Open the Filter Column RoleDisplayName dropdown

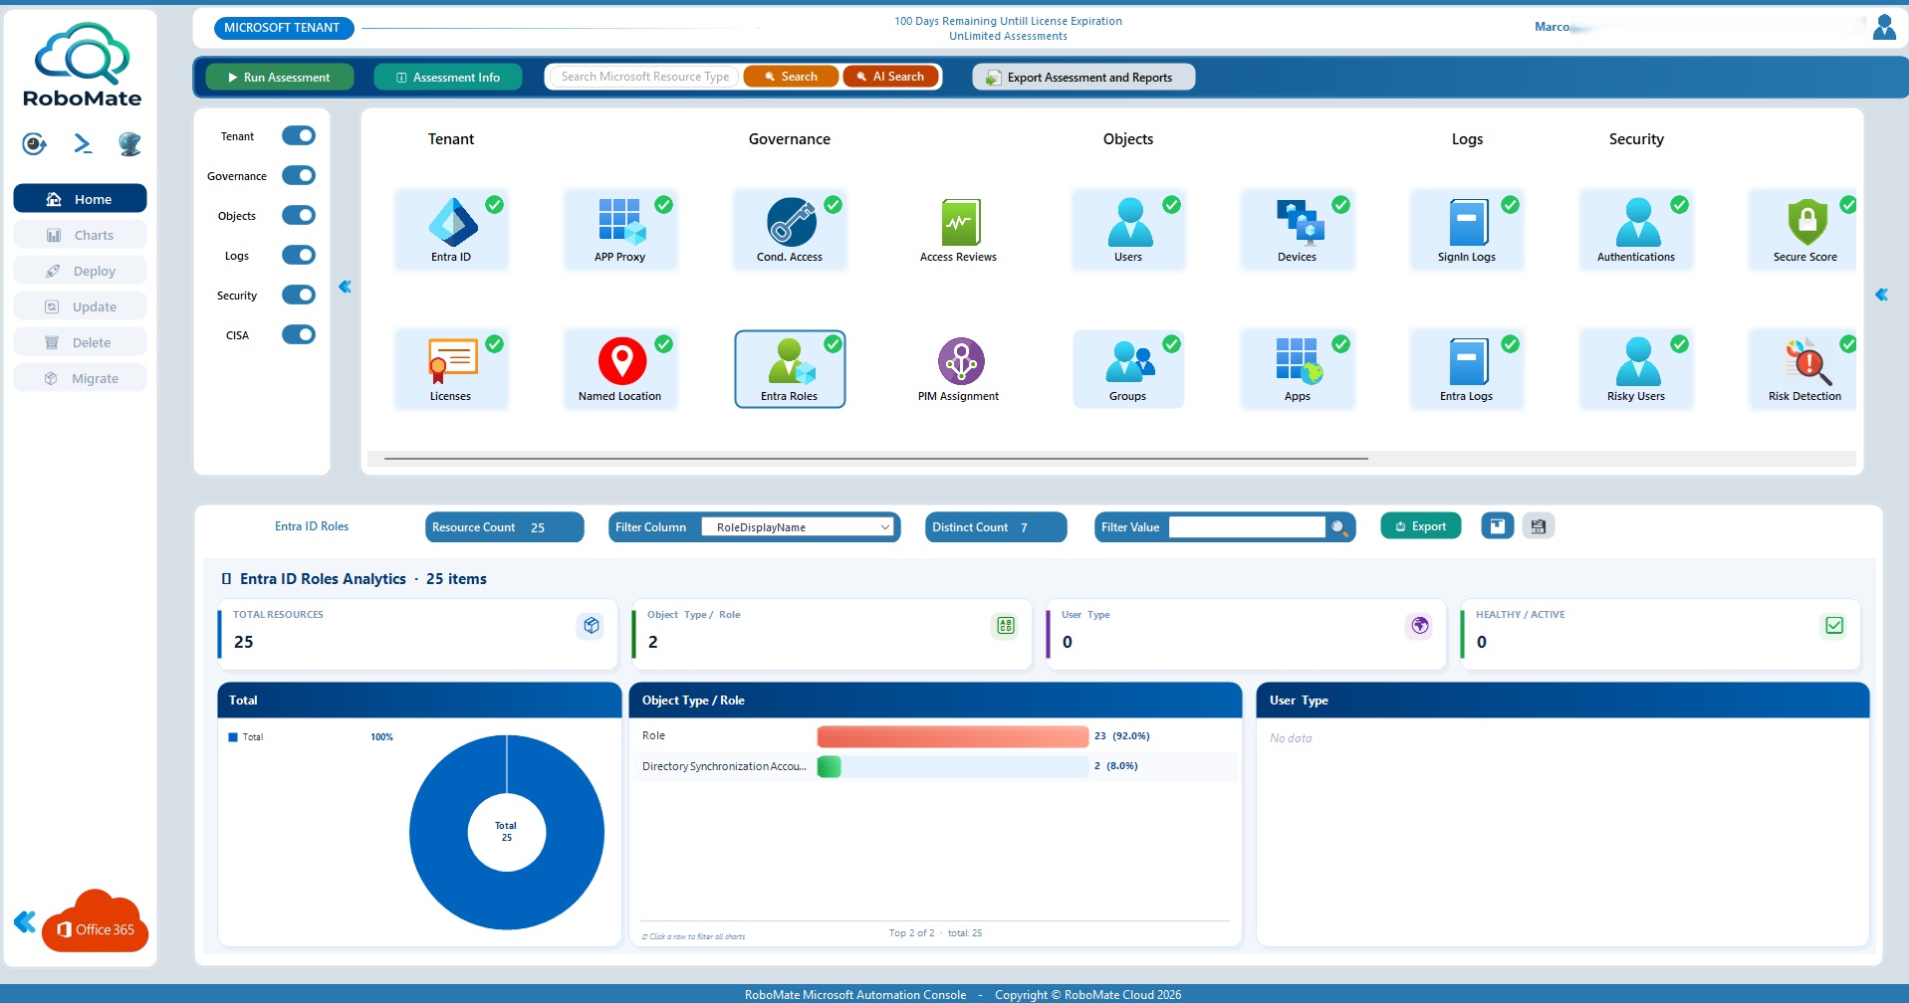tap(798, 527)
